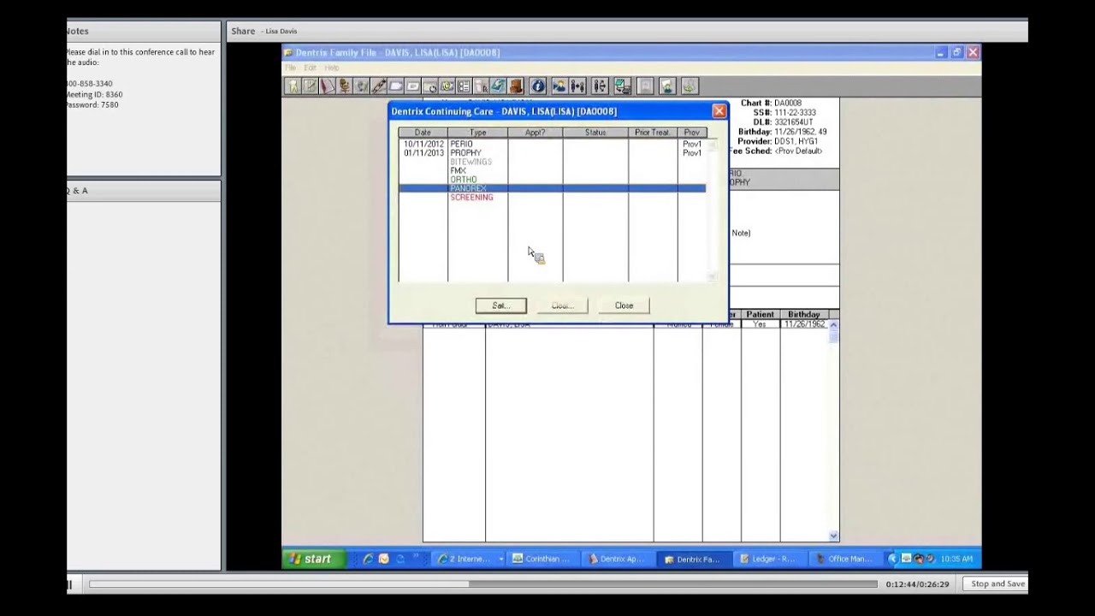This screenshot has width=1095, height=616.
Task: Click the clock-with-card toolbar icon
Action: tap(429, 86)
